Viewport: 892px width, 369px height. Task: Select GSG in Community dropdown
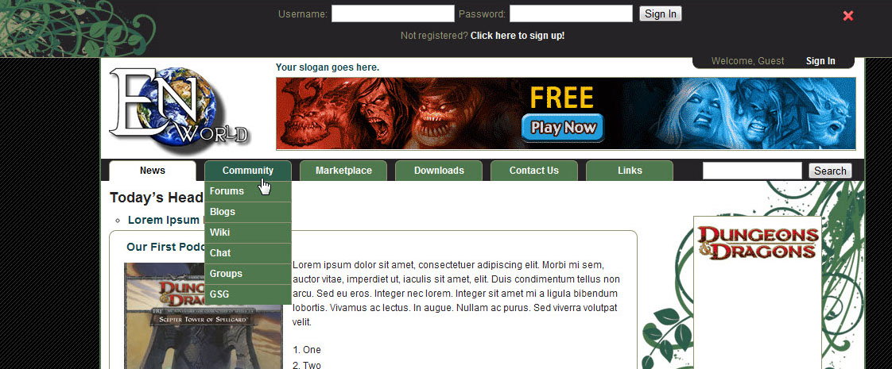pos(248,294)
